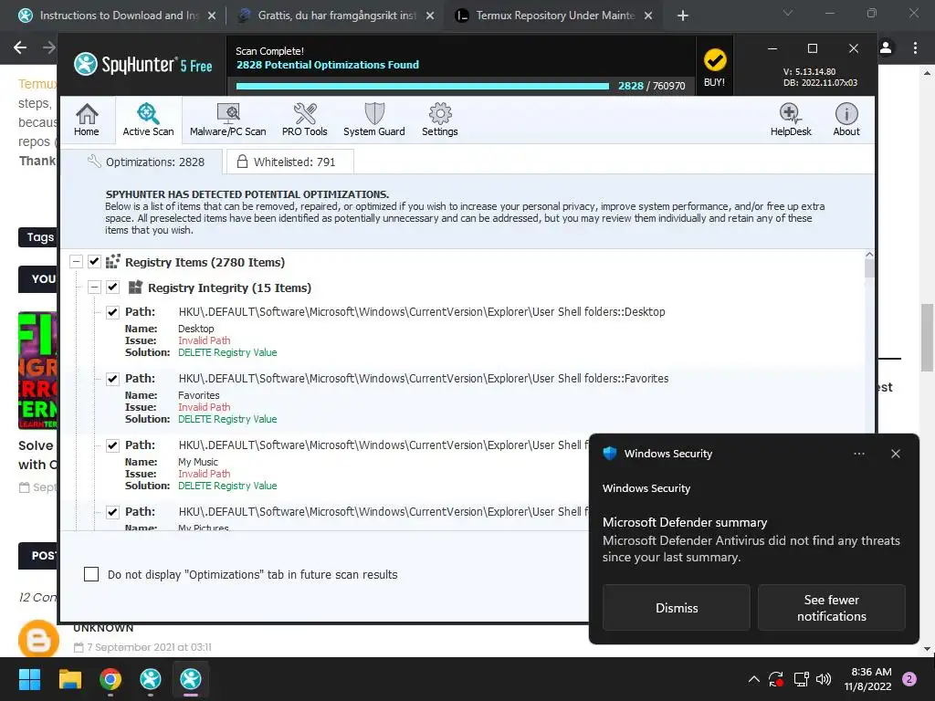Click browser back arrow
The width and height of the screenshot is (935, 701).
coord(20,47)
